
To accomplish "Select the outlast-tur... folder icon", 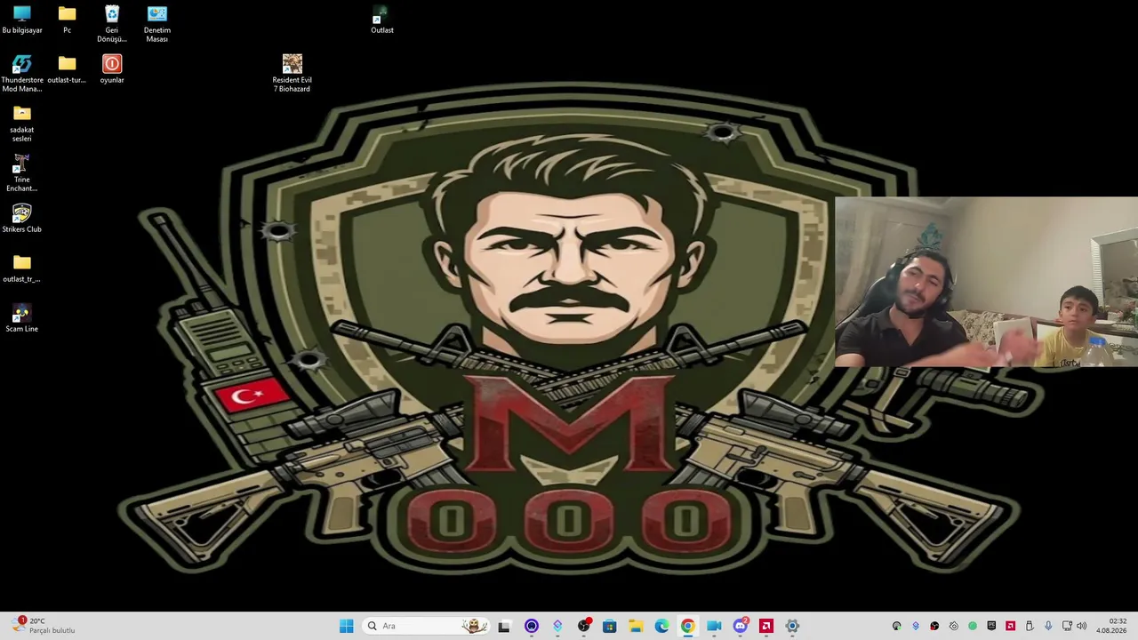I will point(67,70).
